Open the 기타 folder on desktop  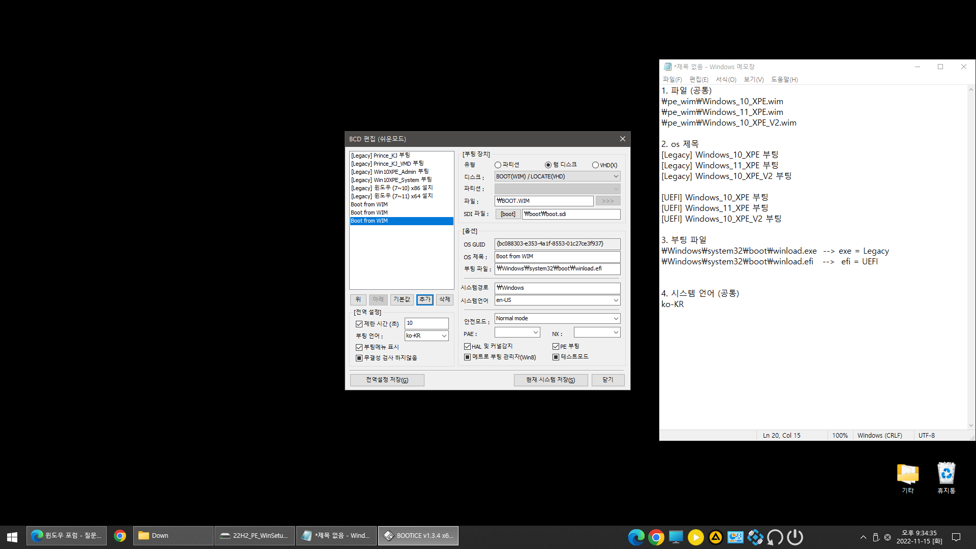pos(908,478)
